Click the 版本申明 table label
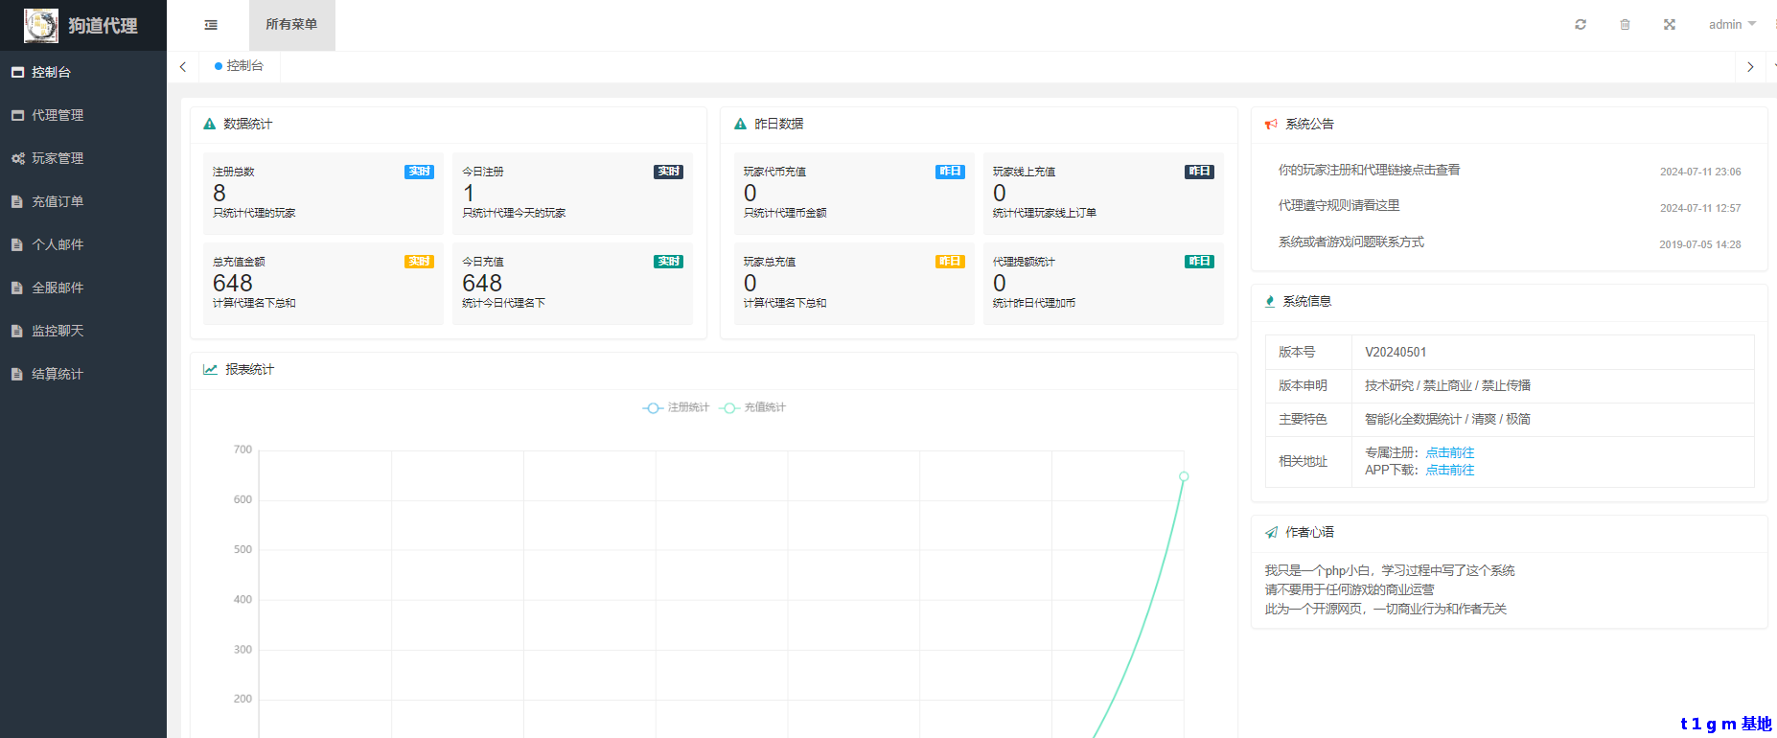The width and height of the screenshot is (1777, 738). tap(1303, 385)
